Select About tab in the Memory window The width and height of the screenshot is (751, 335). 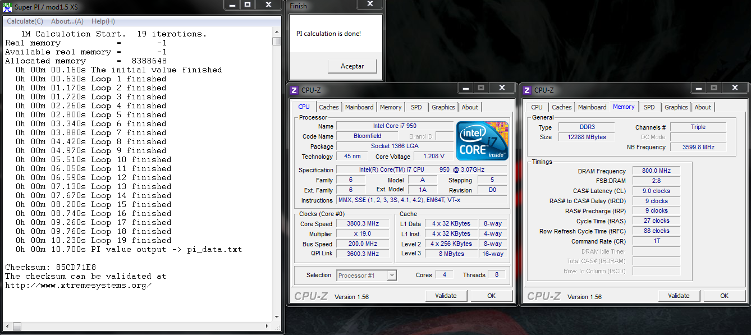(703, 107)
